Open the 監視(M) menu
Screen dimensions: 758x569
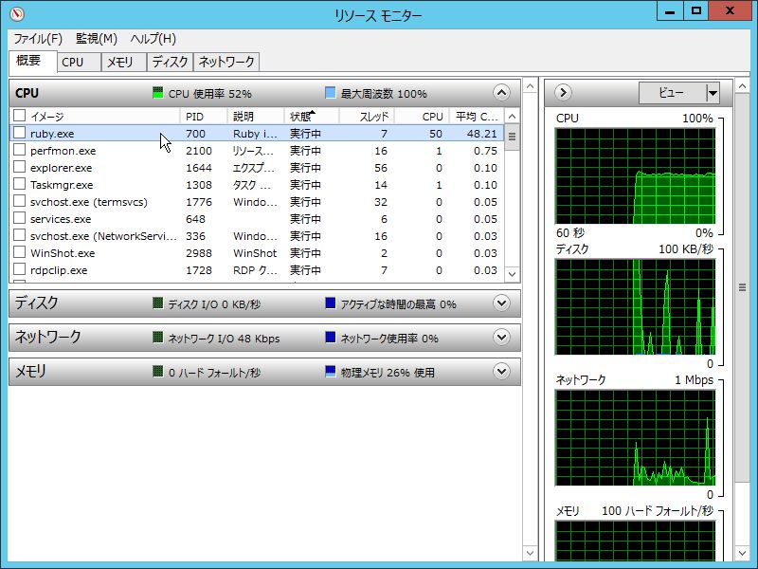[x=97, y=39]
